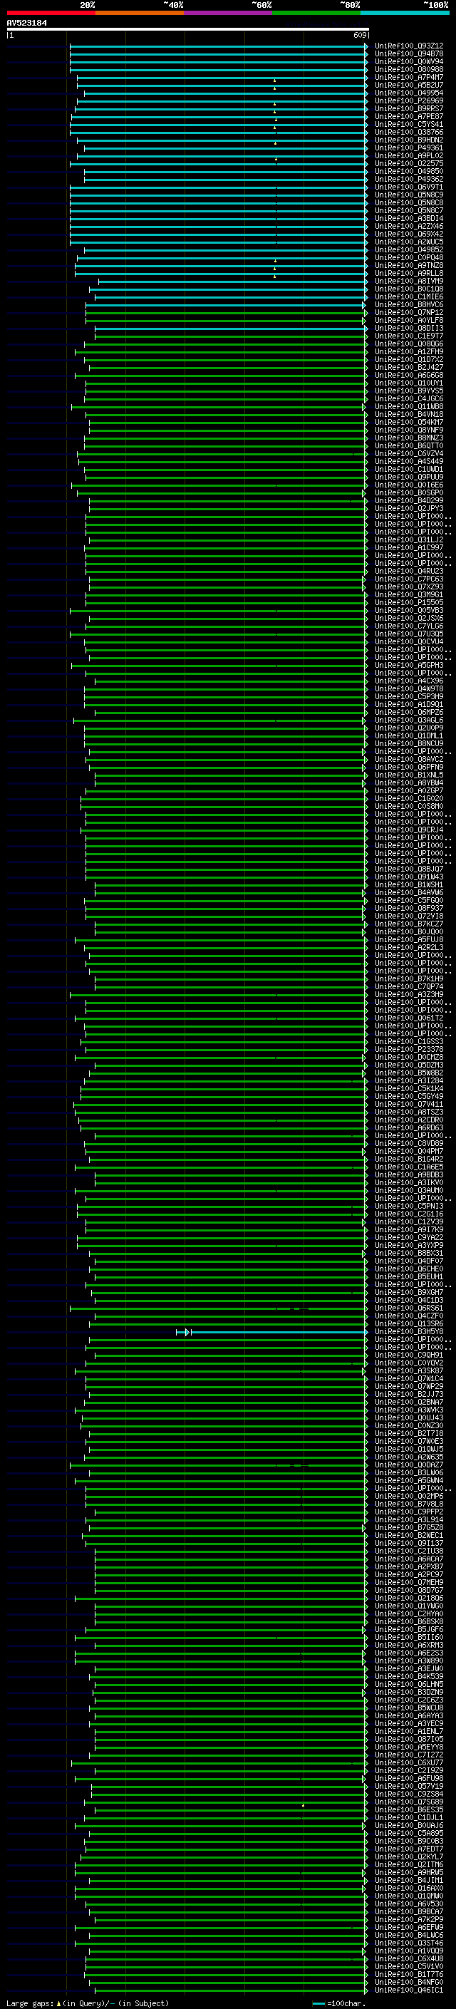The width and height of the screenshot is (456, 2009).
Task: Select hit label UniRef100_Q5N8C9
Action: [x=409, y=195]
